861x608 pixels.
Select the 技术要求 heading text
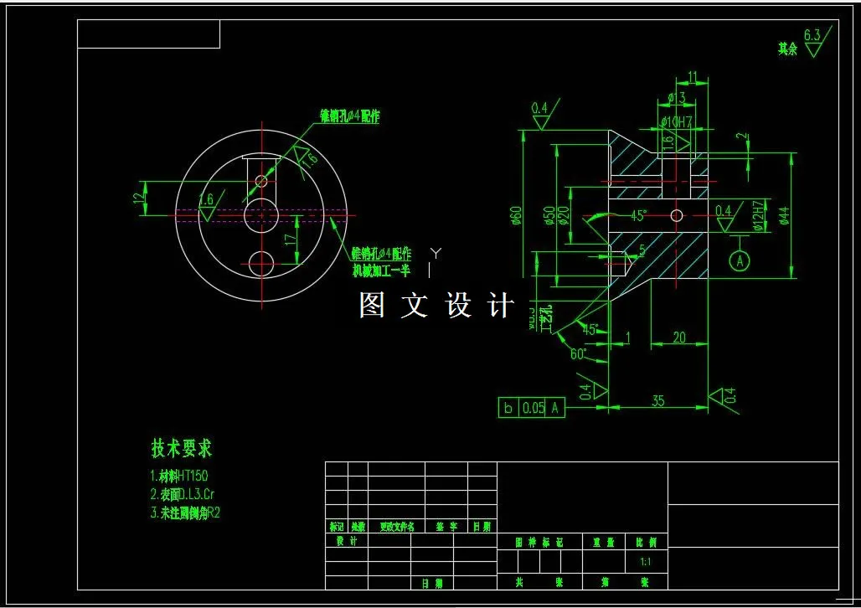[182, 449]
